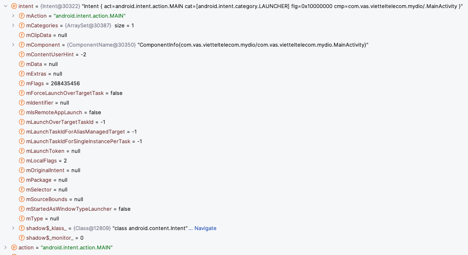Click the mClipData field icon

click(x=22, y=35)
